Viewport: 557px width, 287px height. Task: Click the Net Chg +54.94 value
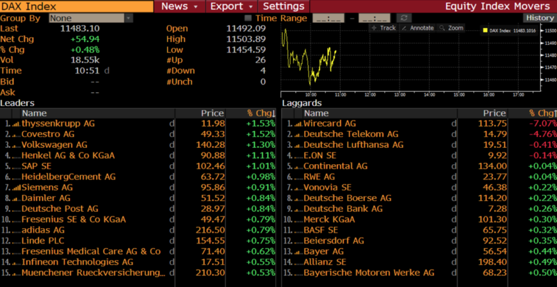coord(85,39)
